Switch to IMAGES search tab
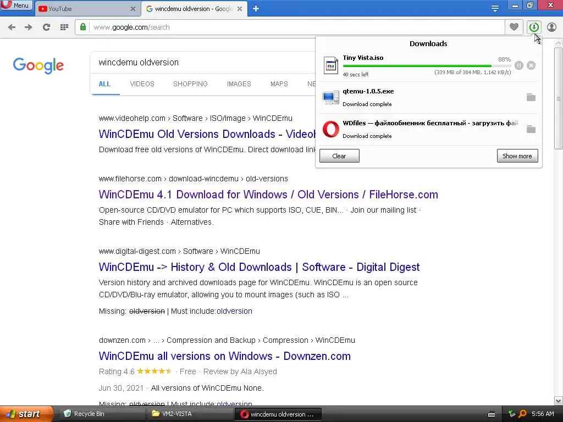563x422 pixels. click(x=239, y=84)
